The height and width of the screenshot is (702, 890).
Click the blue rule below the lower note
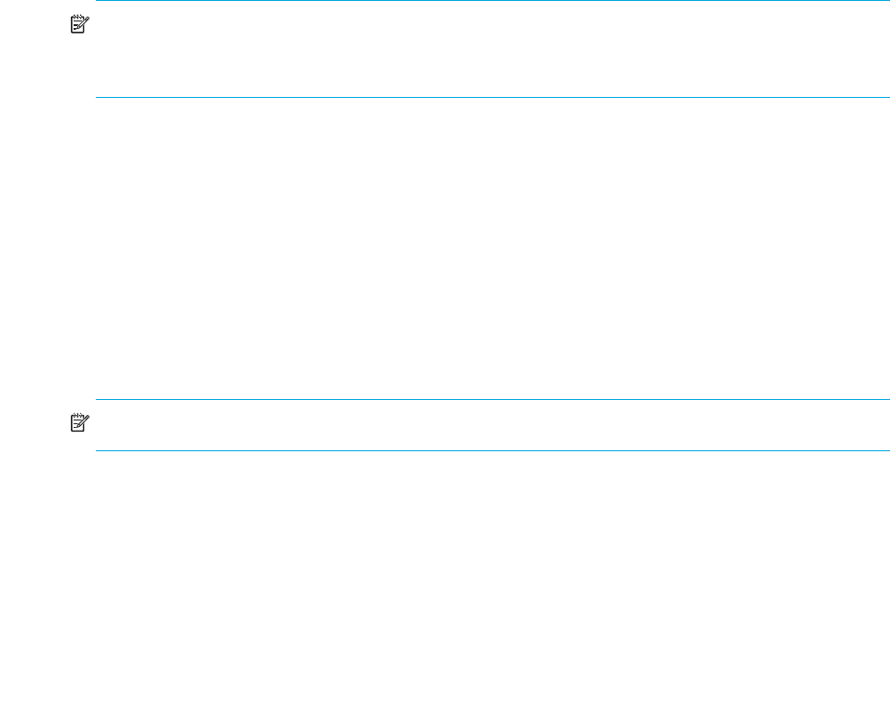tap(493, 451)
